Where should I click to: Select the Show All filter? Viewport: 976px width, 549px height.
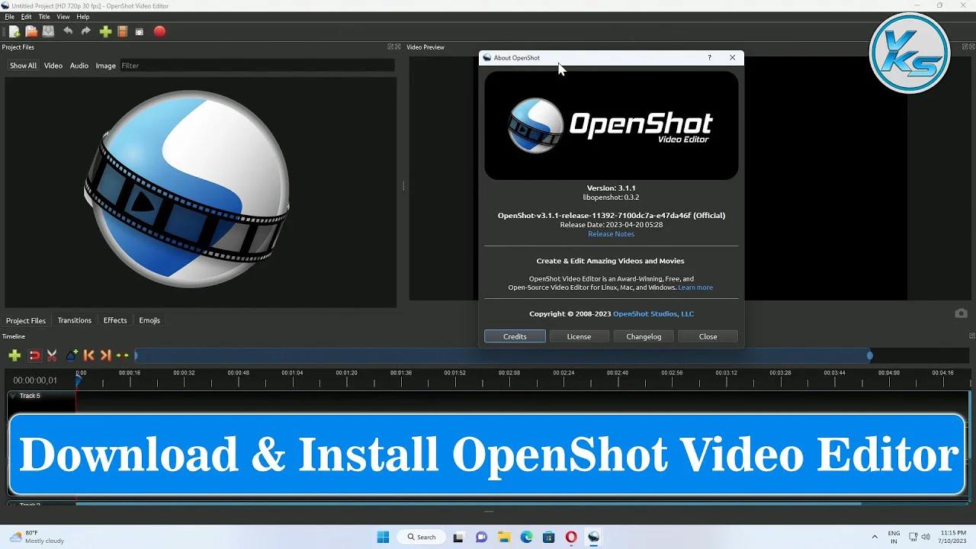point(22,66)
